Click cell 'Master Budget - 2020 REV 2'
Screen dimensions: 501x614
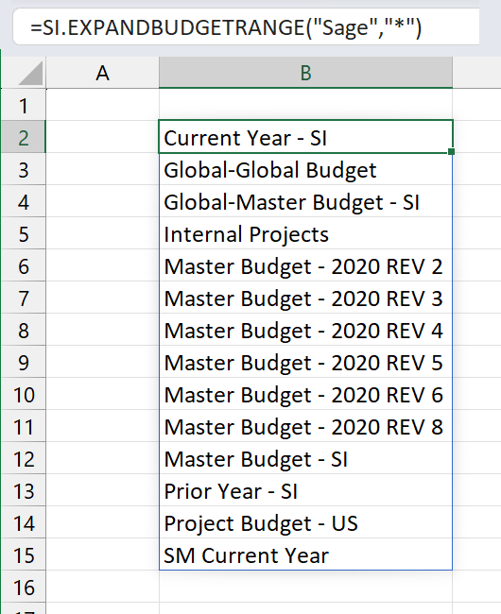tap(305, 265)
